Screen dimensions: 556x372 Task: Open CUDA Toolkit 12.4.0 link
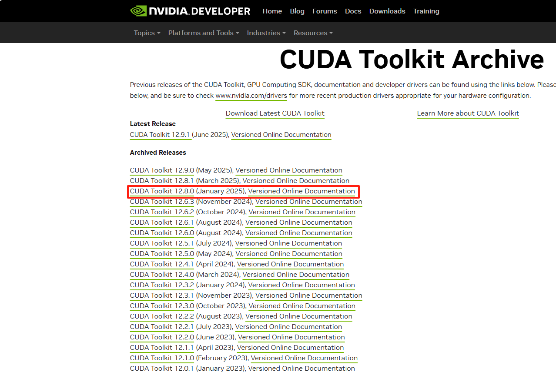click(162, 275)
